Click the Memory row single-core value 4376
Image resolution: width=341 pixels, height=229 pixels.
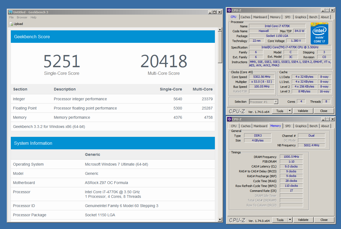coord(178,117)
